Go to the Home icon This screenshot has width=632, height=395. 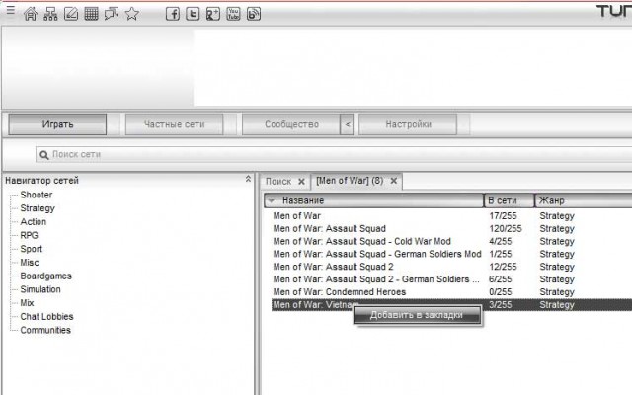(x=31, y=14)
